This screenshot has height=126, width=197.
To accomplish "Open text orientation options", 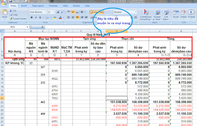I will [x=82, y=12].
